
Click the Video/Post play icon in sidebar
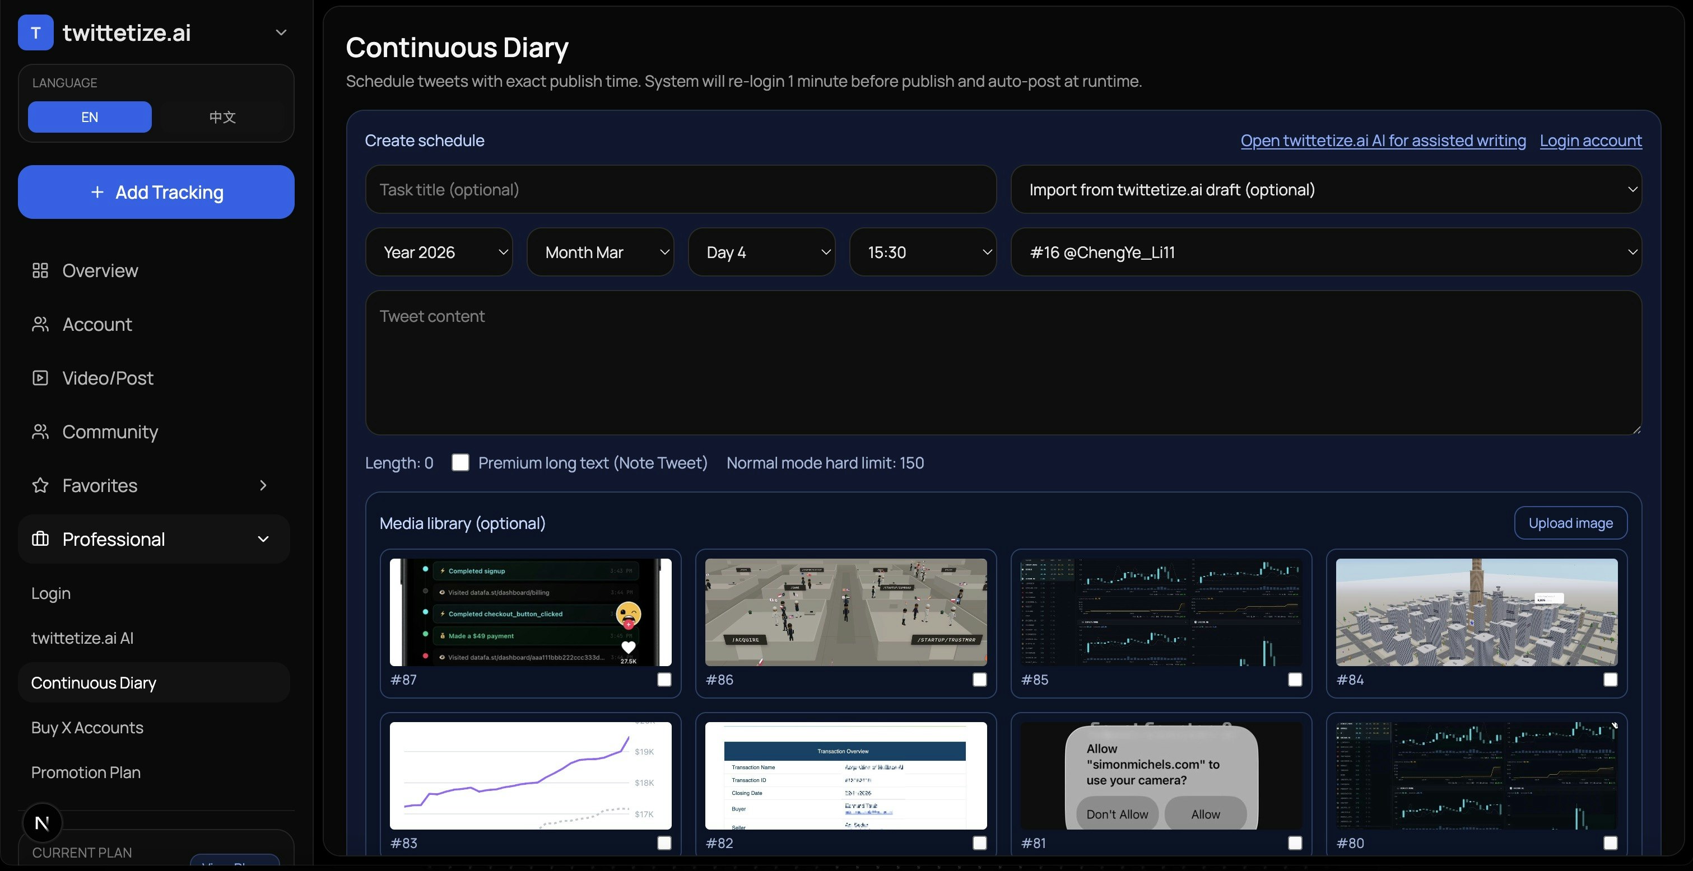40,378
